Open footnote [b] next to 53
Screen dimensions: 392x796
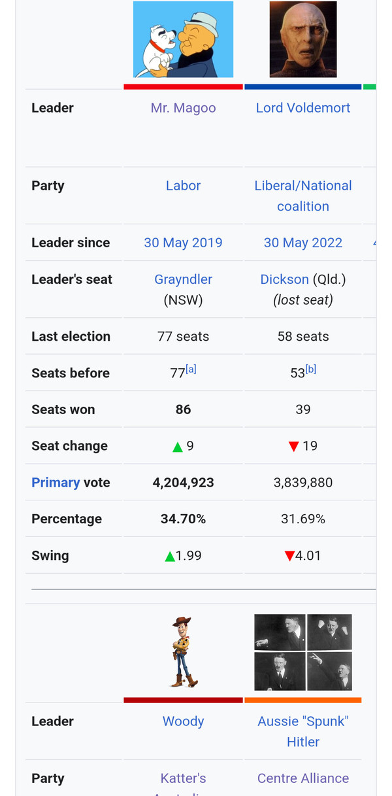[311, 369]
